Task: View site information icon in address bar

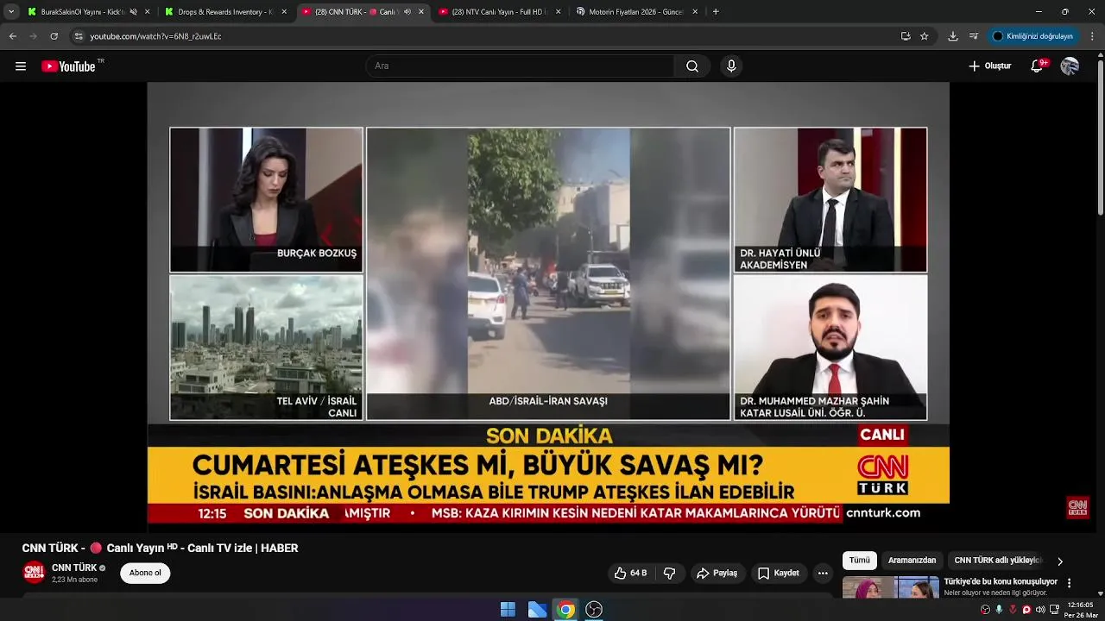Action: click(x=79, y=36)
